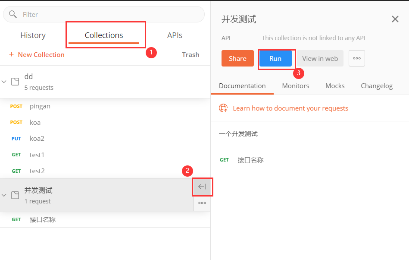Click the search magnifier icon in Filter

pos(13,14)
